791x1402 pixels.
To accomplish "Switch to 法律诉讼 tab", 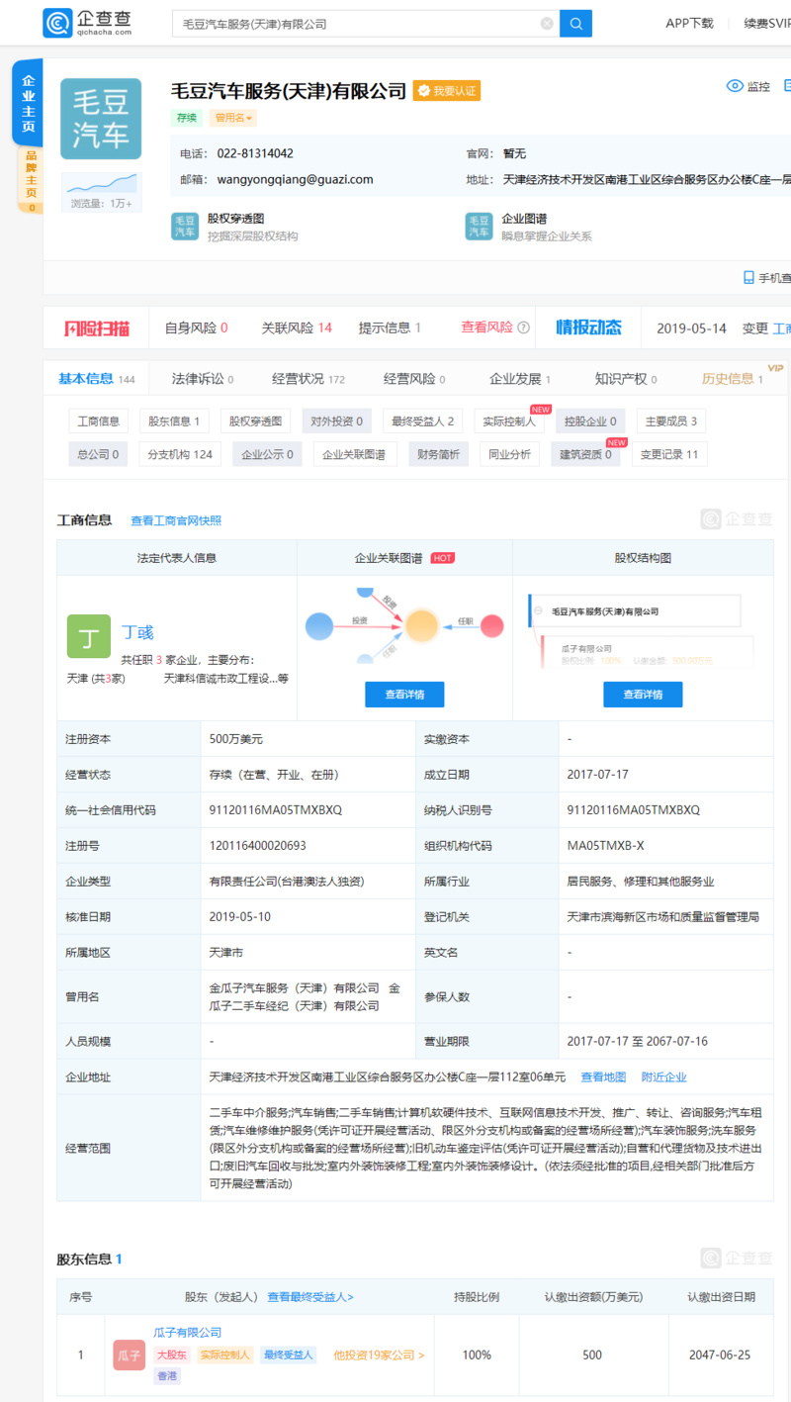I will pos(202,379).
